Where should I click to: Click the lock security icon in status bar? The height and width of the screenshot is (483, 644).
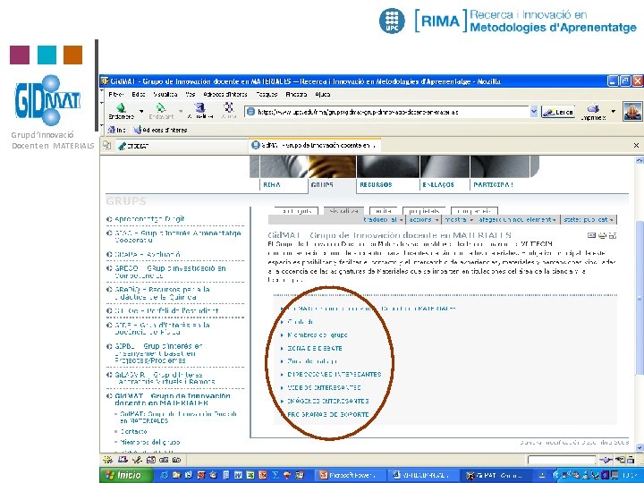[631, 460]
